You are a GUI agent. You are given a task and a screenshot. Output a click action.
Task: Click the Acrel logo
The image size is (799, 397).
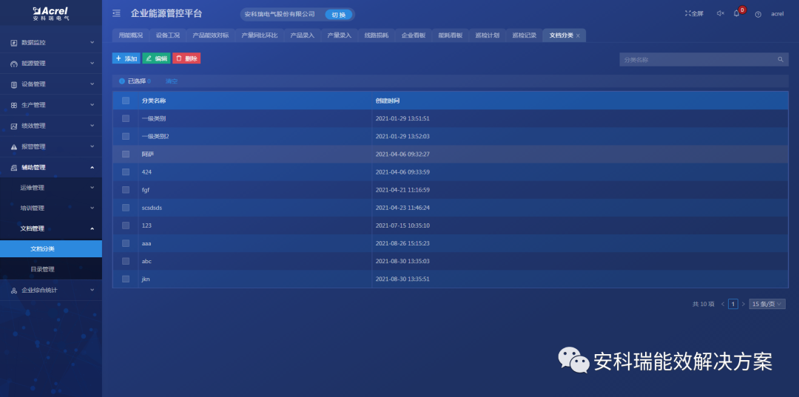pos(51,13)
